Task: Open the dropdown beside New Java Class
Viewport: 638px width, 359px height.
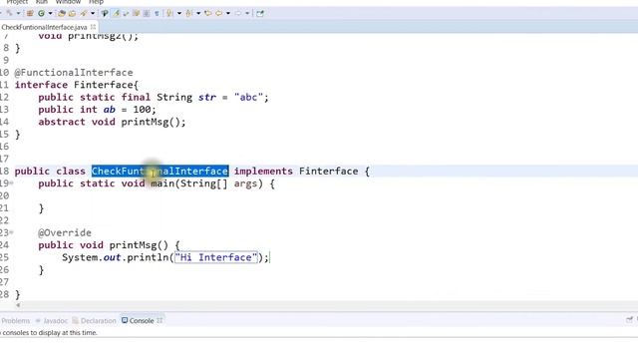Action: click(51, 13)
